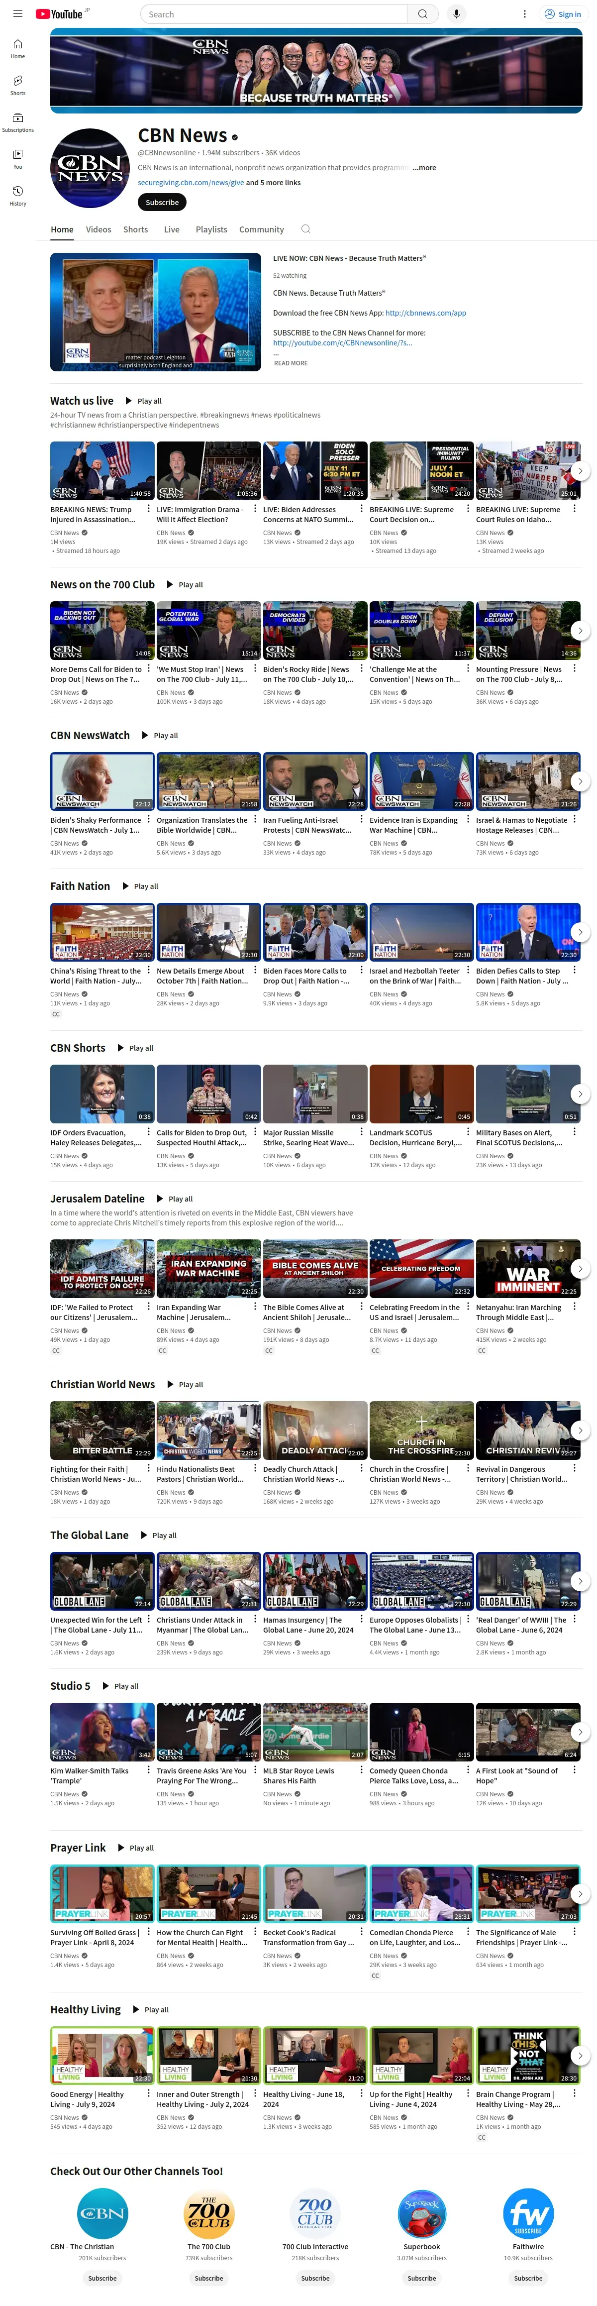This screenshot has width=597, height=2306.
Task: Open Subscriptions in sidebar
Action: [x=18, y=122]
